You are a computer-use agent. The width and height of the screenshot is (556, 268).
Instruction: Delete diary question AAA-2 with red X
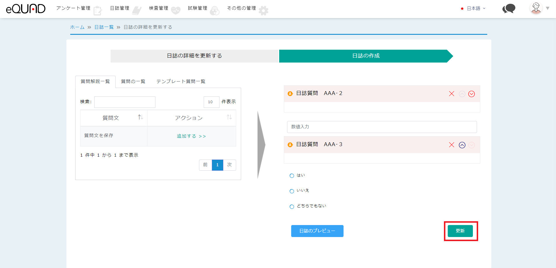452,94
